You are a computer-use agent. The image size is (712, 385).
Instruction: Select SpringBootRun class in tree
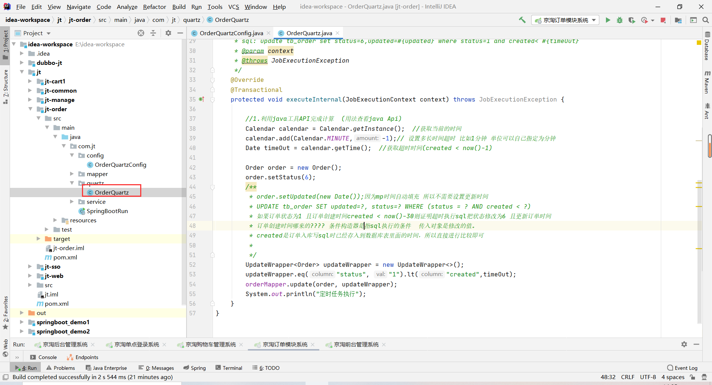(x=107, y=211)
